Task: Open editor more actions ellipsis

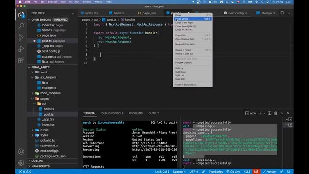Action: (288, 13)
